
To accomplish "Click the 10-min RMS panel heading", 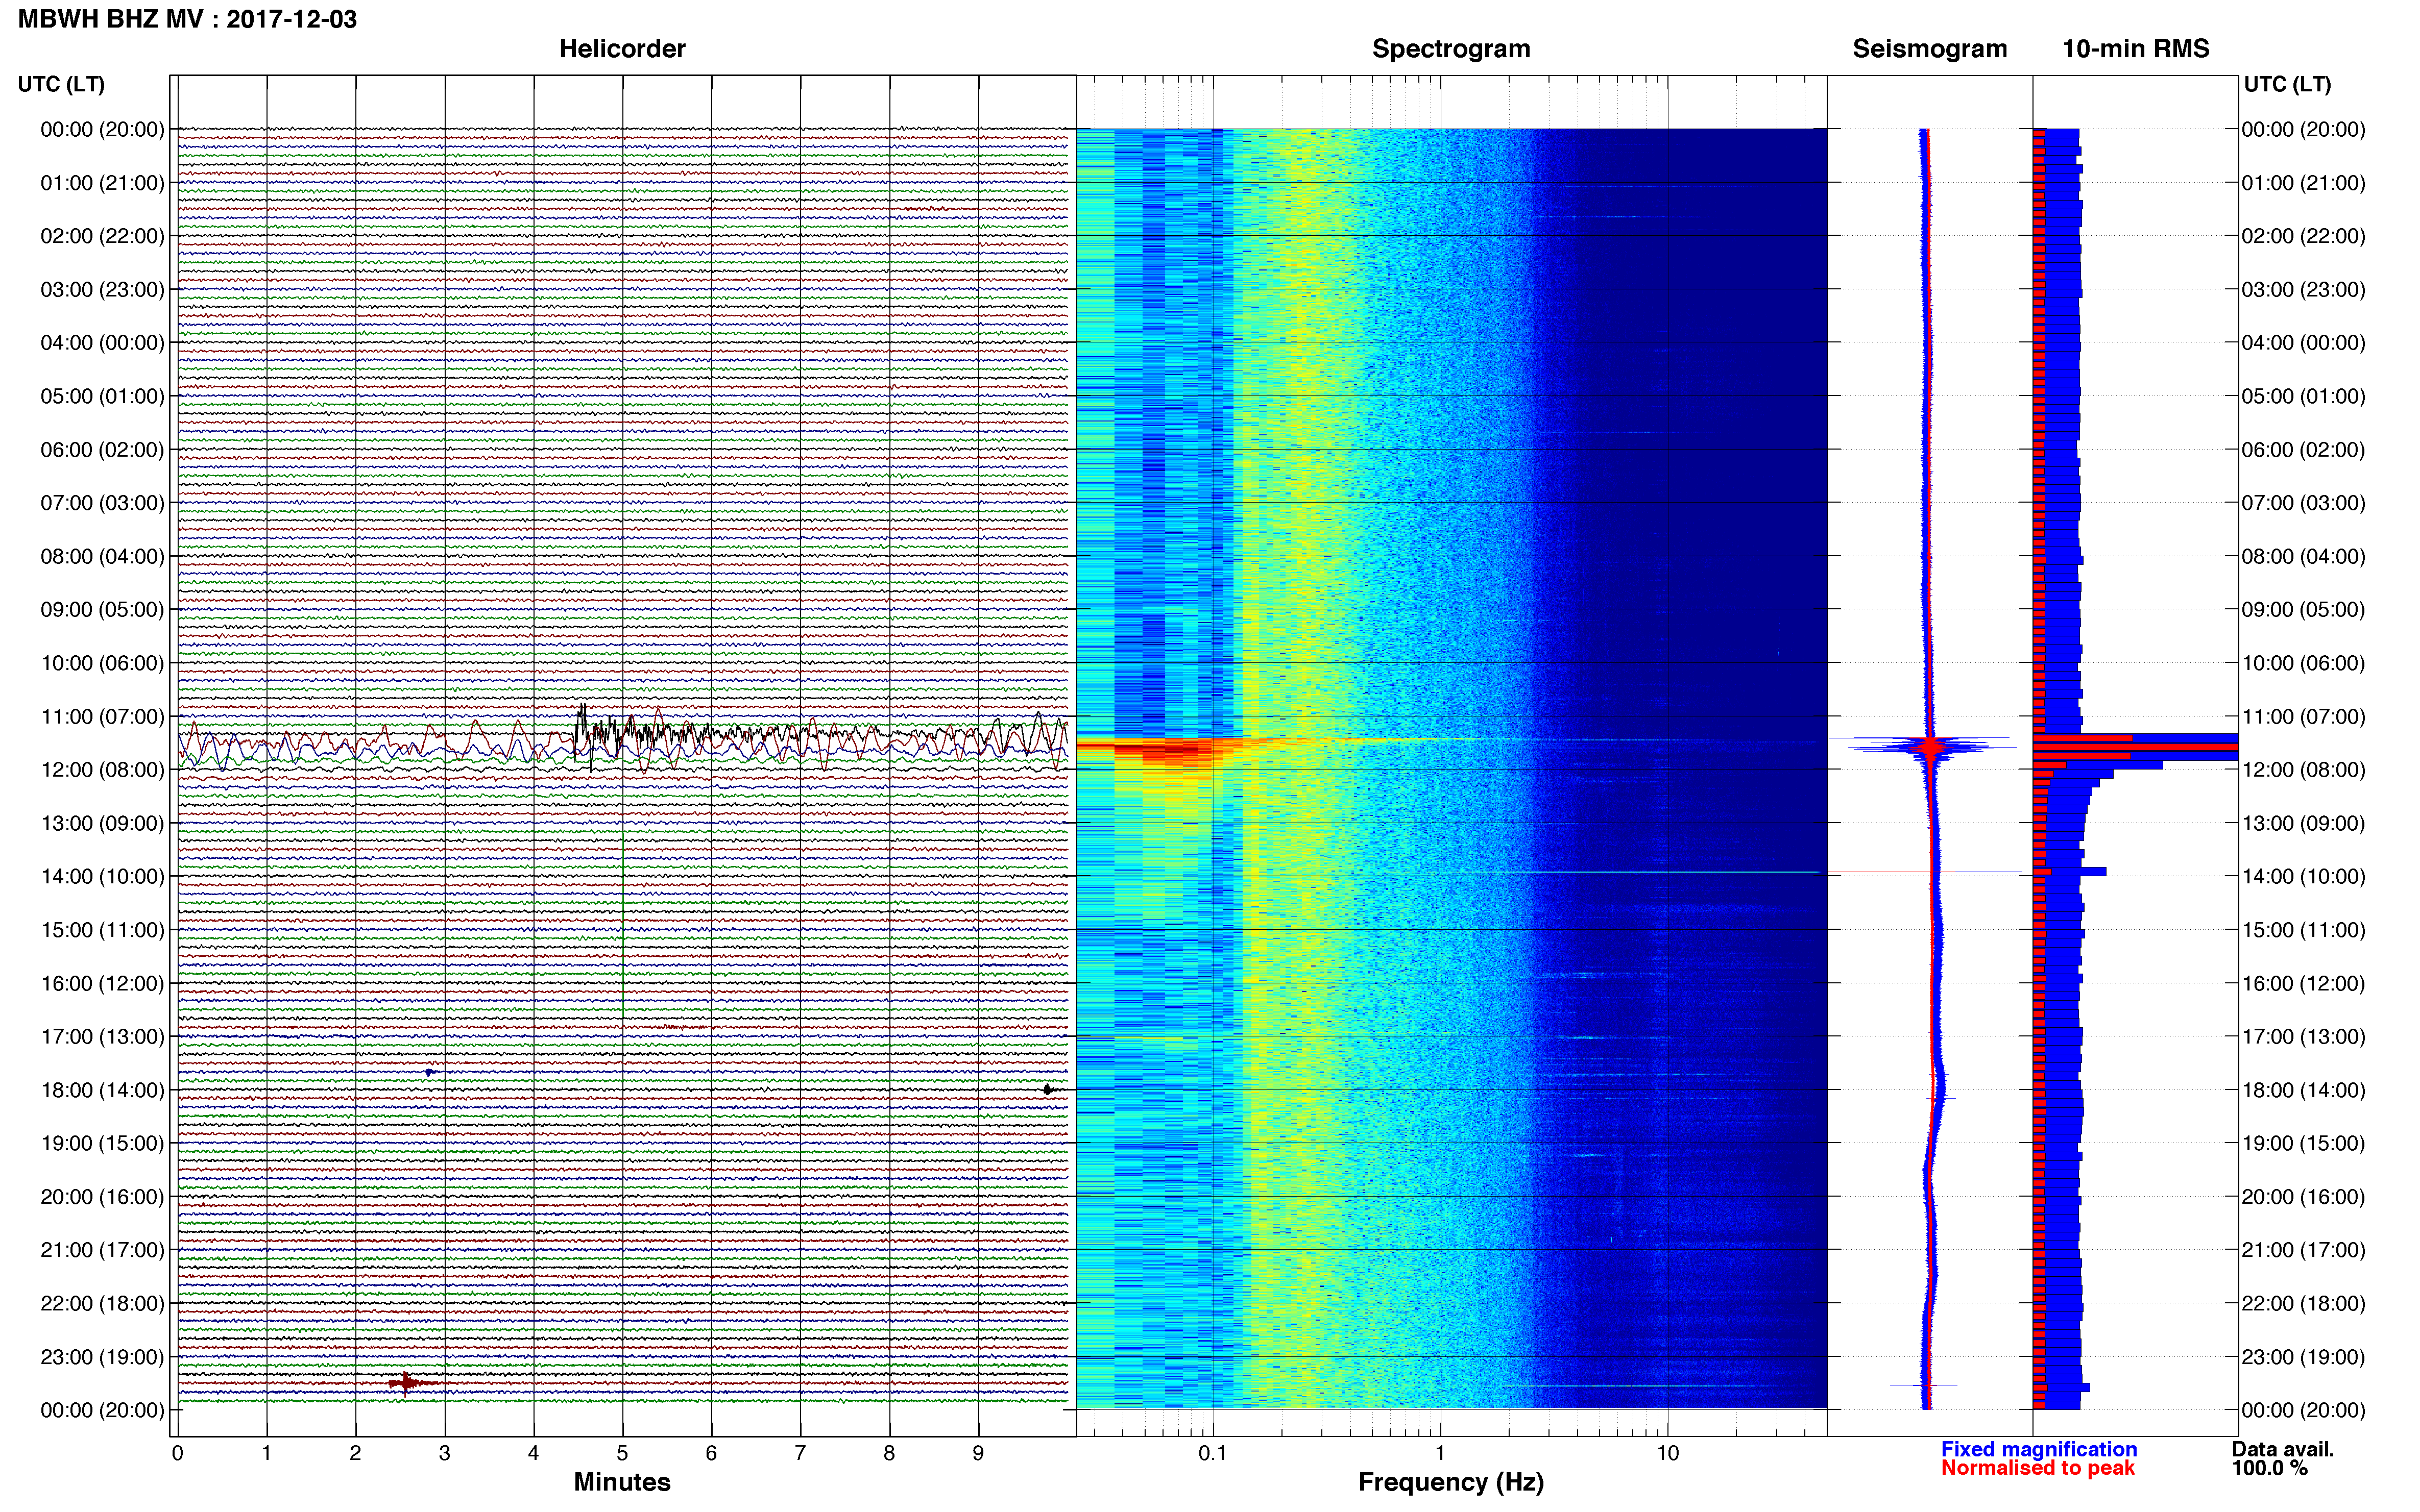I will click(x=2136, y=49).
